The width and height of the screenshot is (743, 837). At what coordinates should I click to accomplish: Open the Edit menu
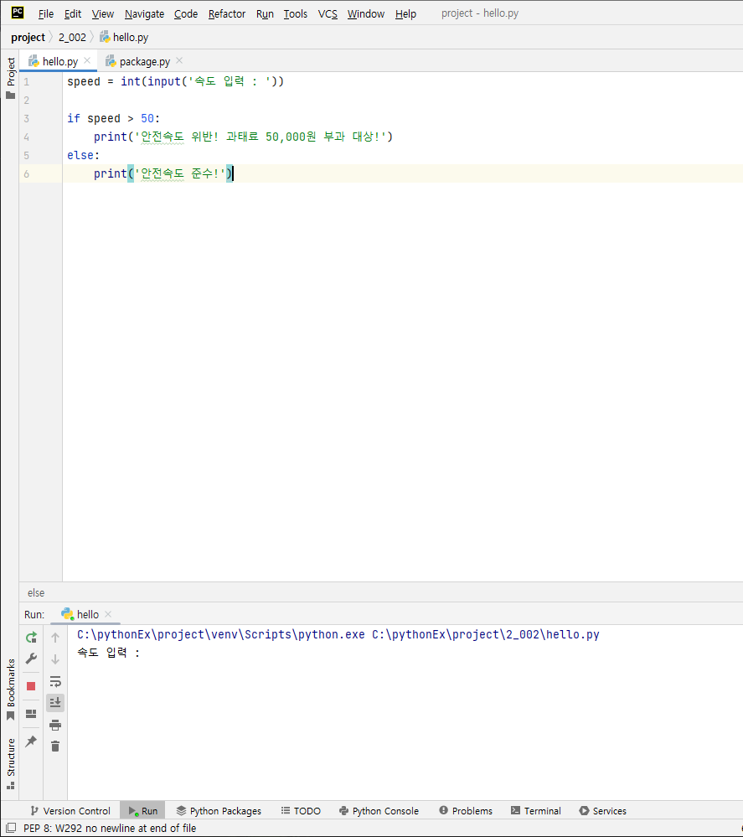click(x=73, y=14)
